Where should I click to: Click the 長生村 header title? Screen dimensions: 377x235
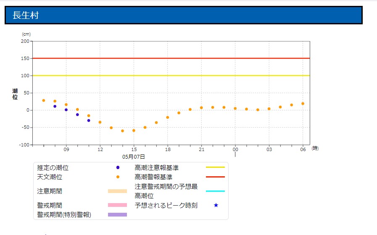point(26,15)
